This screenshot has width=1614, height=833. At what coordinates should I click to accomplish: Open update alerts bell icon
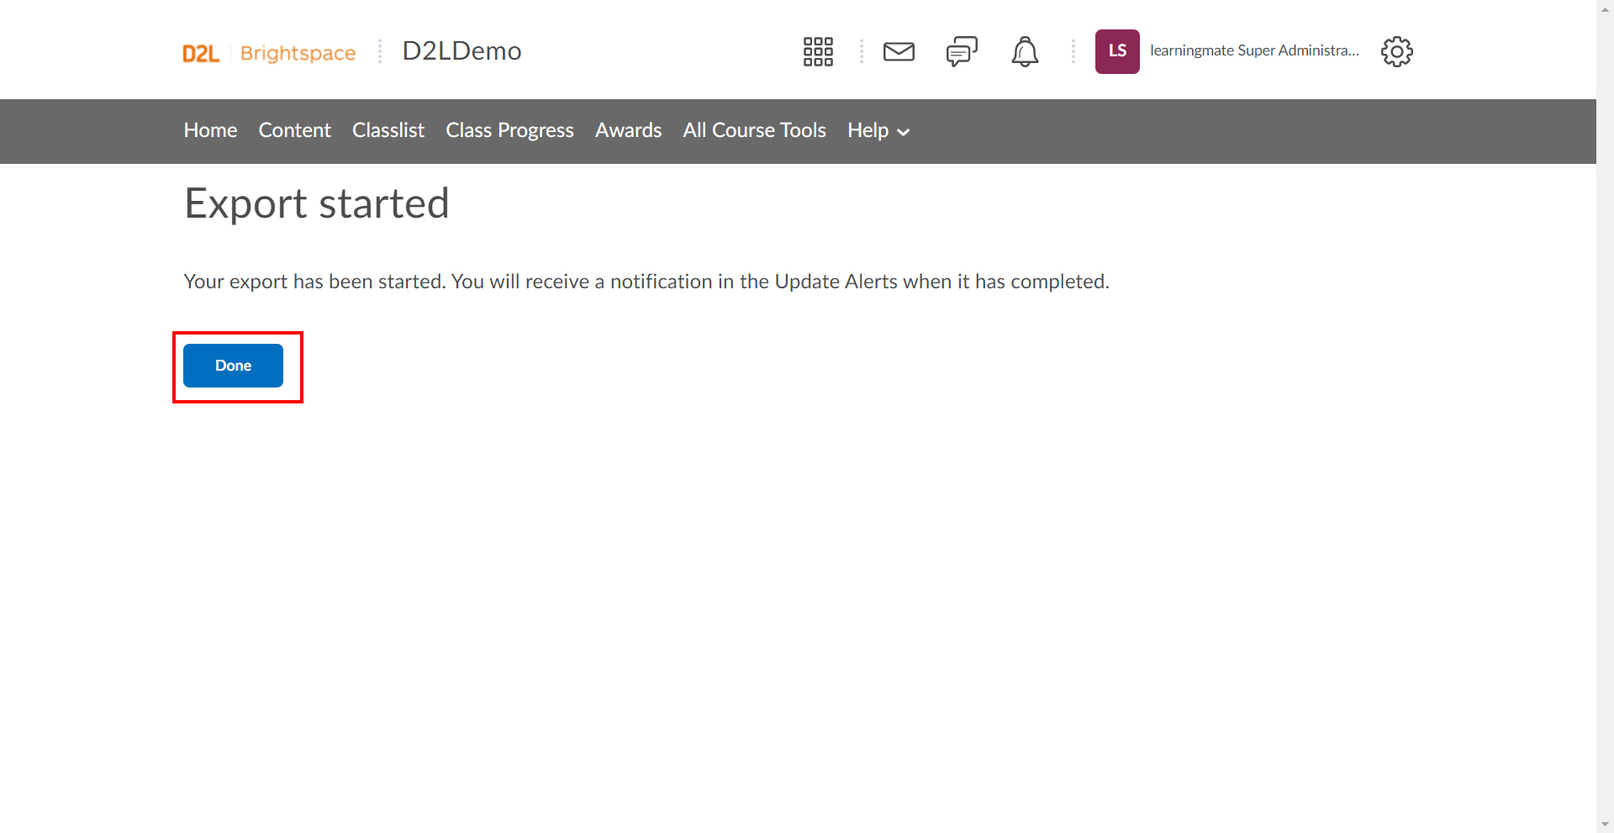(x=1025, y=51)
